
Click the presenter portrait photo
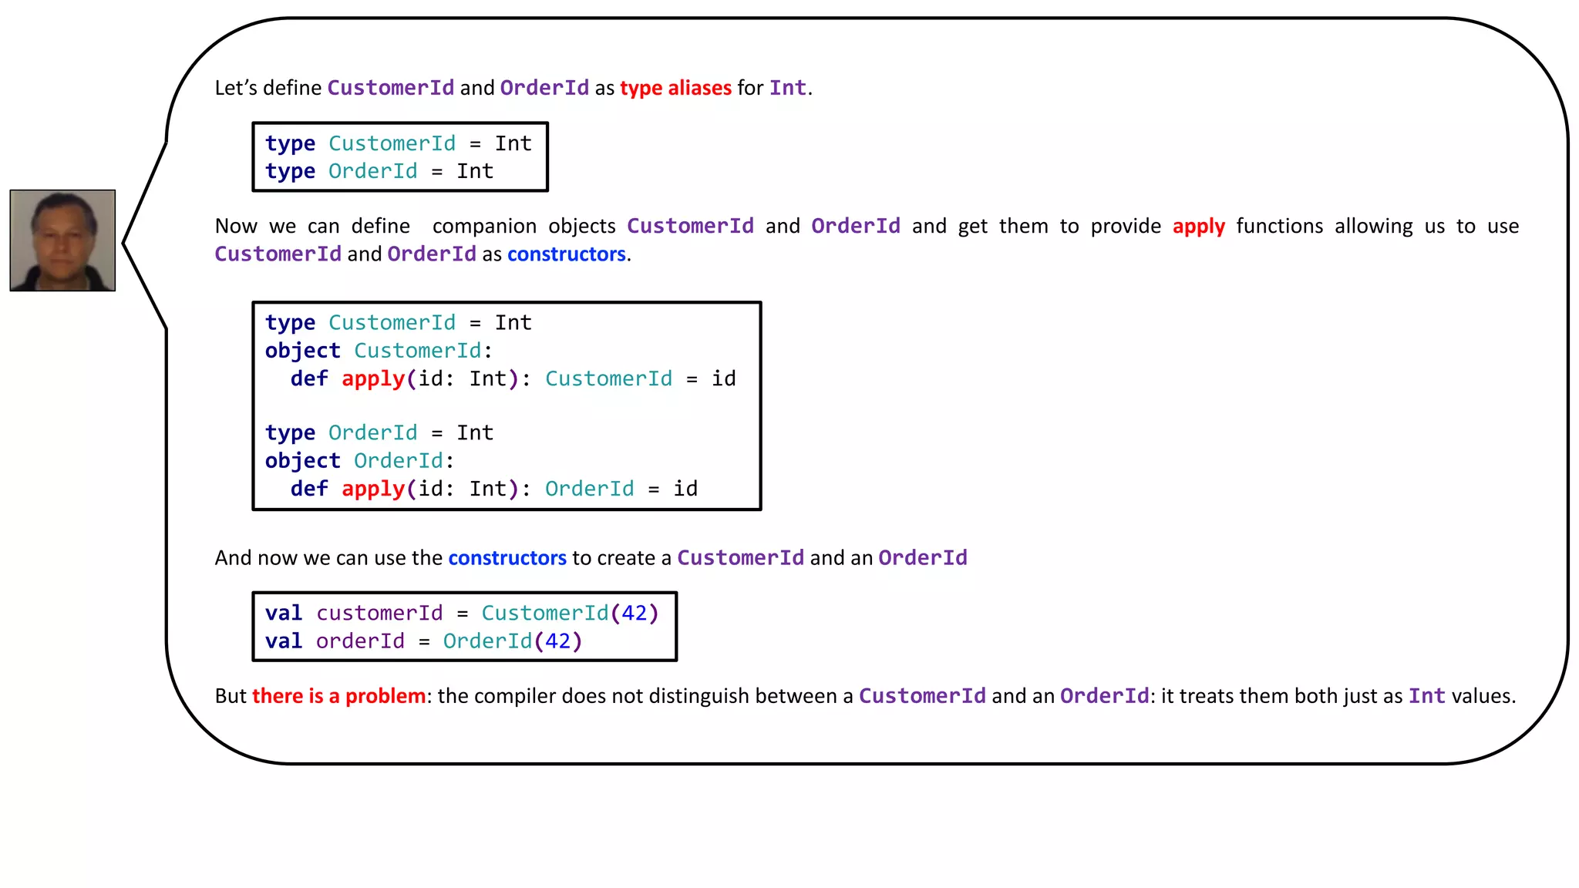tap(62, 240)
